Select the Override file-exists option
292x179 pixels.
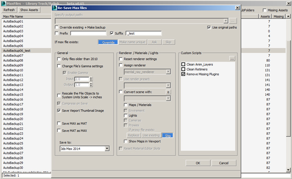pyautogui.click(x=108, y=42)
